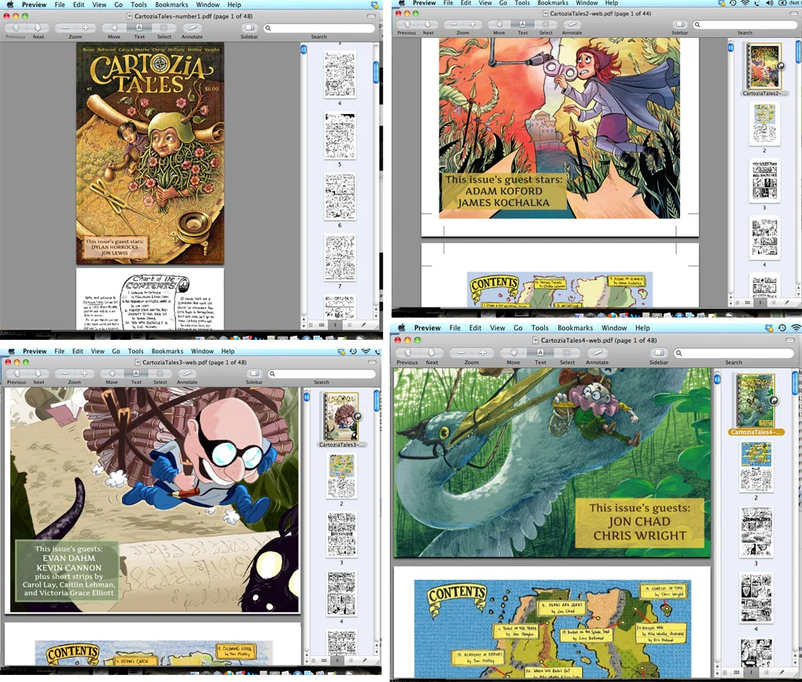Toggle Sidebar in CartoziaTales3-web.pdf window
This screenshot has width=802, height=682.
254,374
